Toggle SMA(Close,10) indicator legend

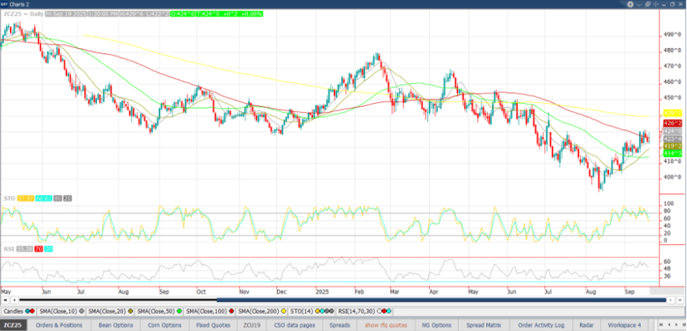click(61, 312)
